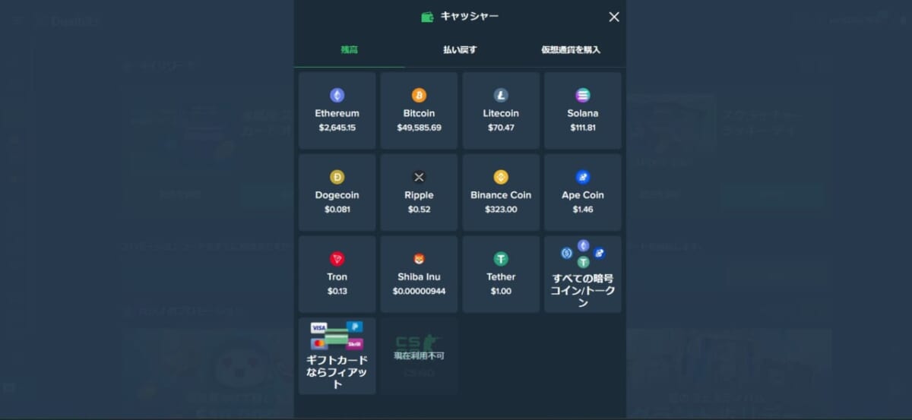The height and width of the screenshot is (420, 912).
Task: Switch to the 残高 tab
Action: (x=349, y=50)
